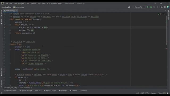Toggle tool window bars icon in bottom-left corner
The height and width of the screenshot is (96, 170).
[2, 93]
